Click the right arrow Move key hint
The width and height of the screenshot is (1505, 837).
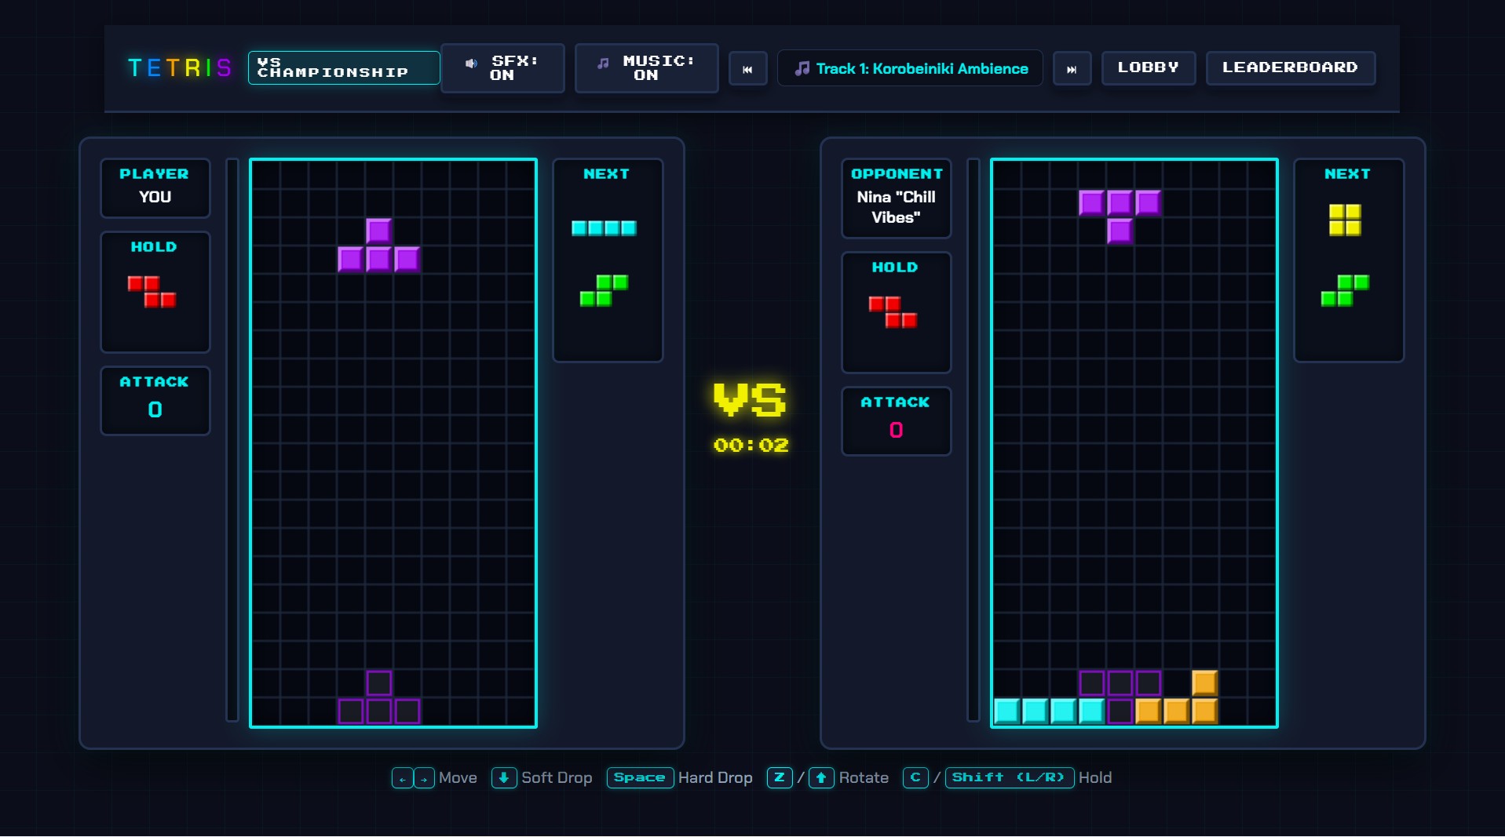pyautogui.click(x=424, y=778)
